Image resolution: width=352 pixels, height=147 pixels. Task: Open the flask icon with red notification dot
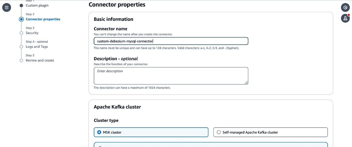click(345, 18)
